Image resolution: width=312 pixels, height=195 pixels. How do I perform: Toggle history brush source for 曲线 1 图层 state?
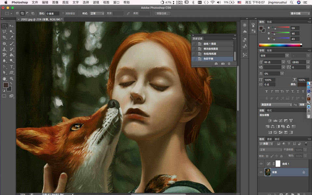coord(194,44)
